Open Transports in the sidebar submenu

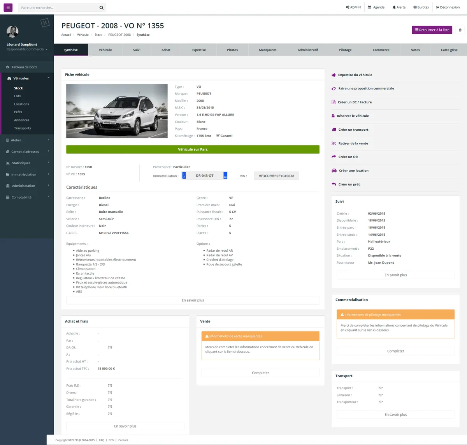click(23, 128)
